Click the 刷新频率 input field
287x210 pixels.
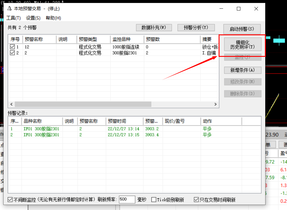[x=127, y=200]
